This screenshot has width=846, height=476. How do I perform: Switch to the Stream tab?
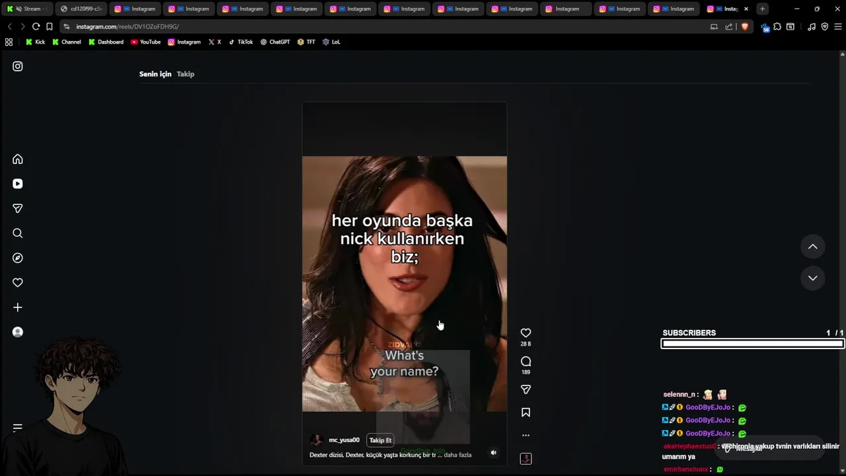point(26,9)
